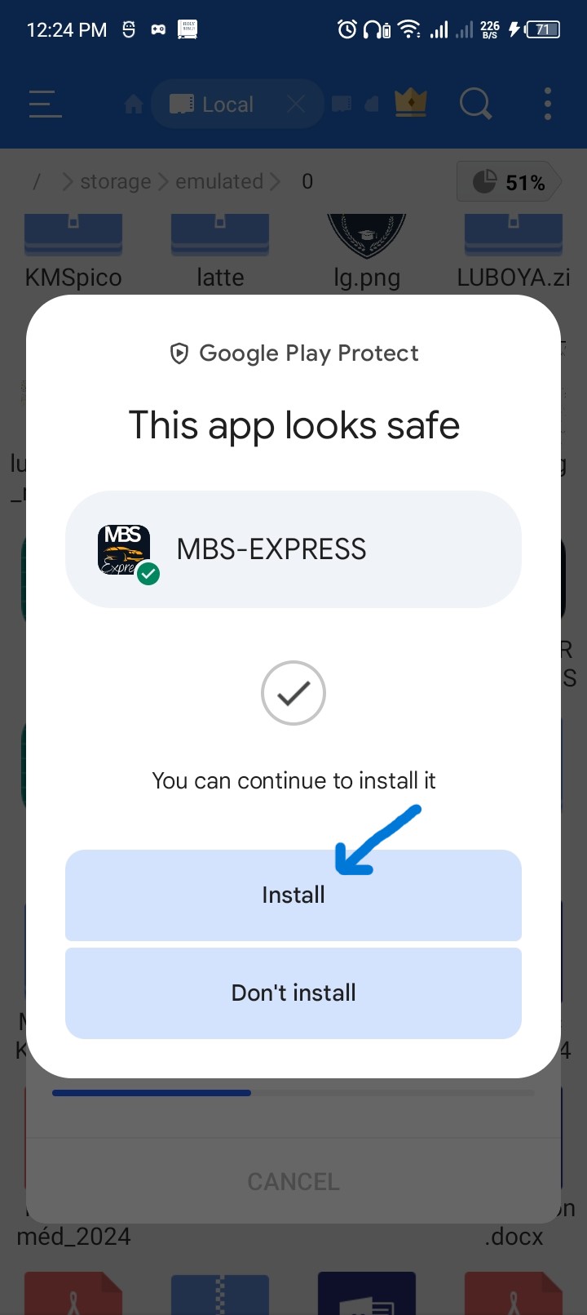Tap the Don't install button

point(293,993)
